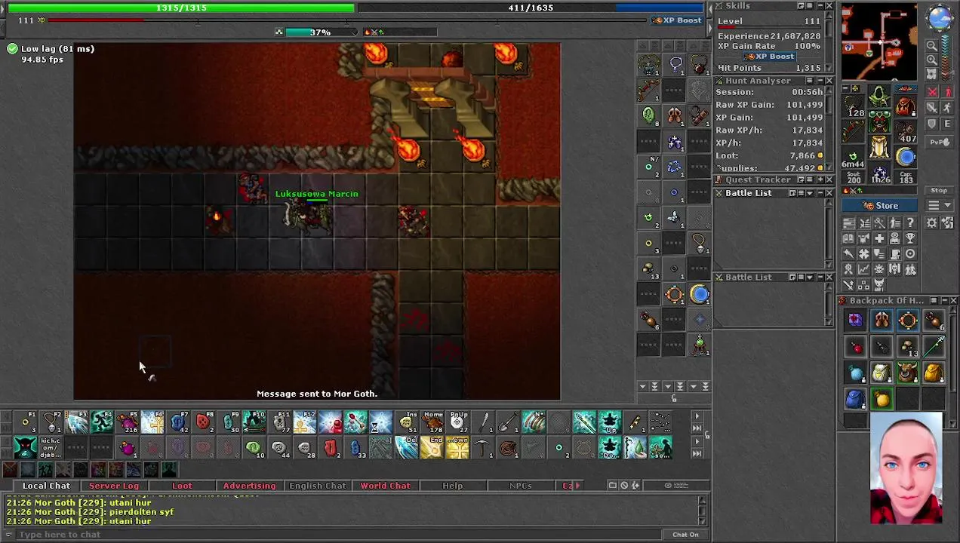Screen dimensions: 960x543
Task: Open the Hunt Analyser panel menu icon
Action: point(810,81)
